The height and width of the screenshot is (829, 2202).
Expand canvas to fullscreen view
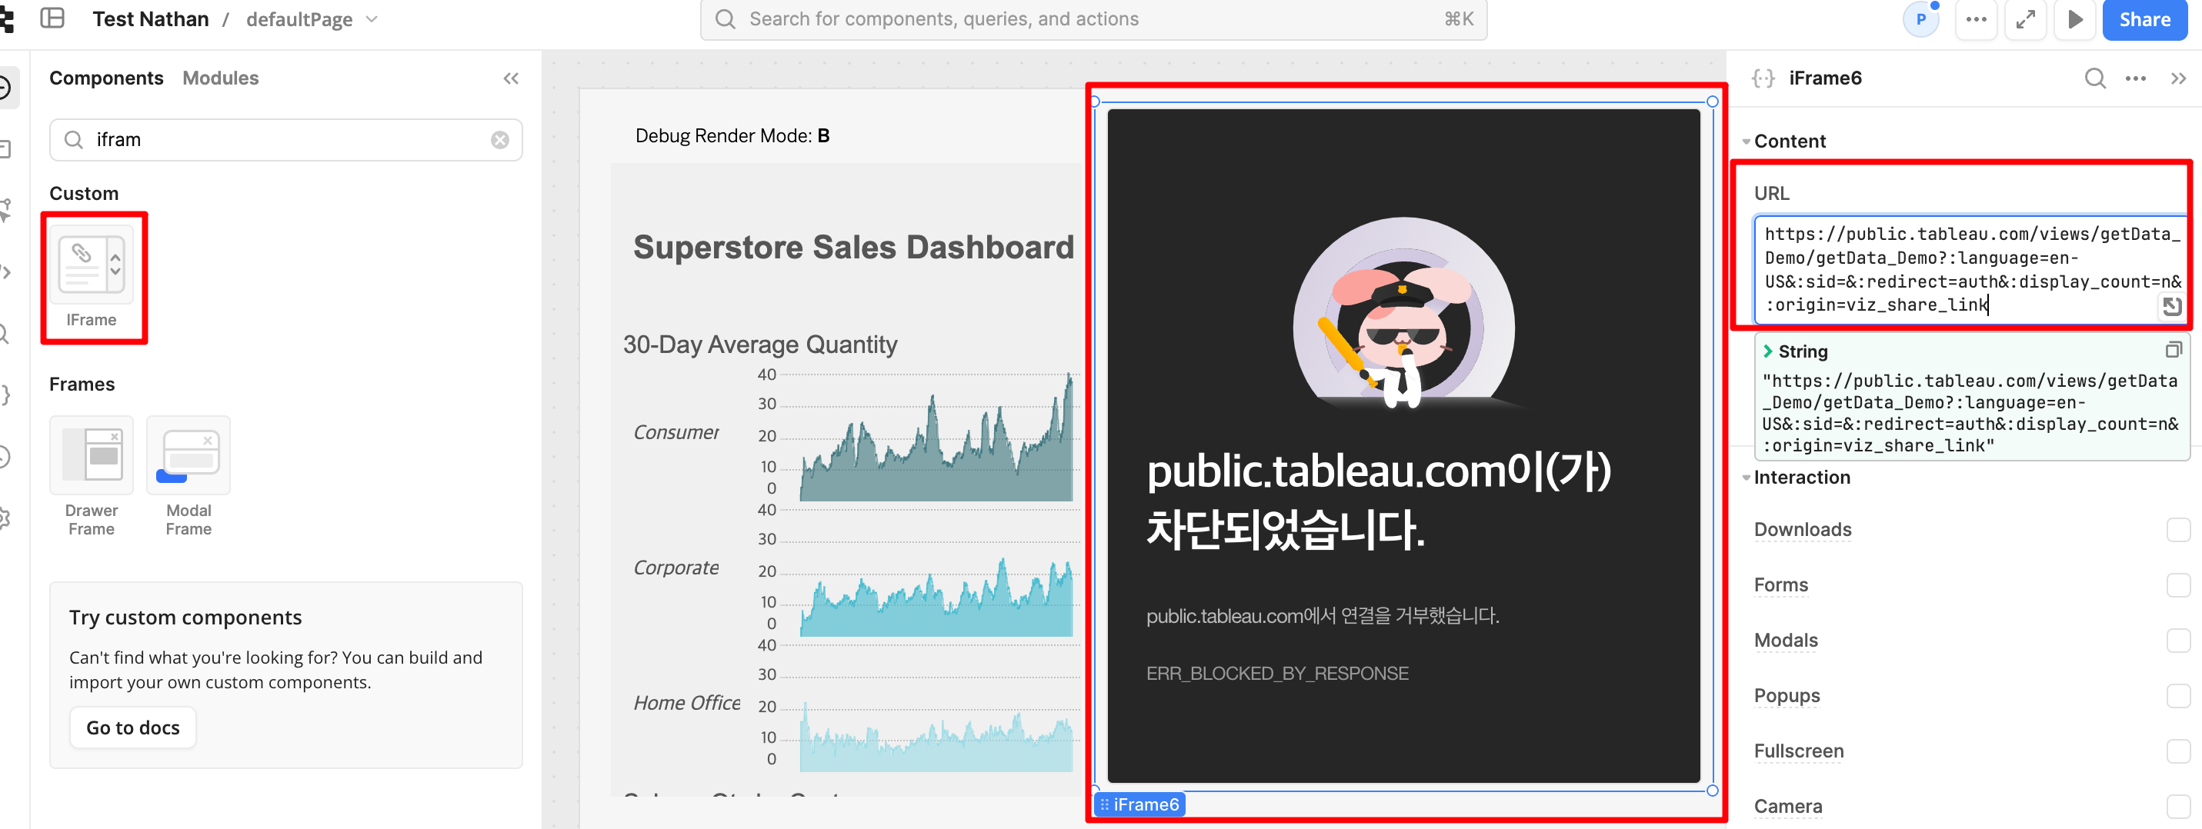[2025, 20]
